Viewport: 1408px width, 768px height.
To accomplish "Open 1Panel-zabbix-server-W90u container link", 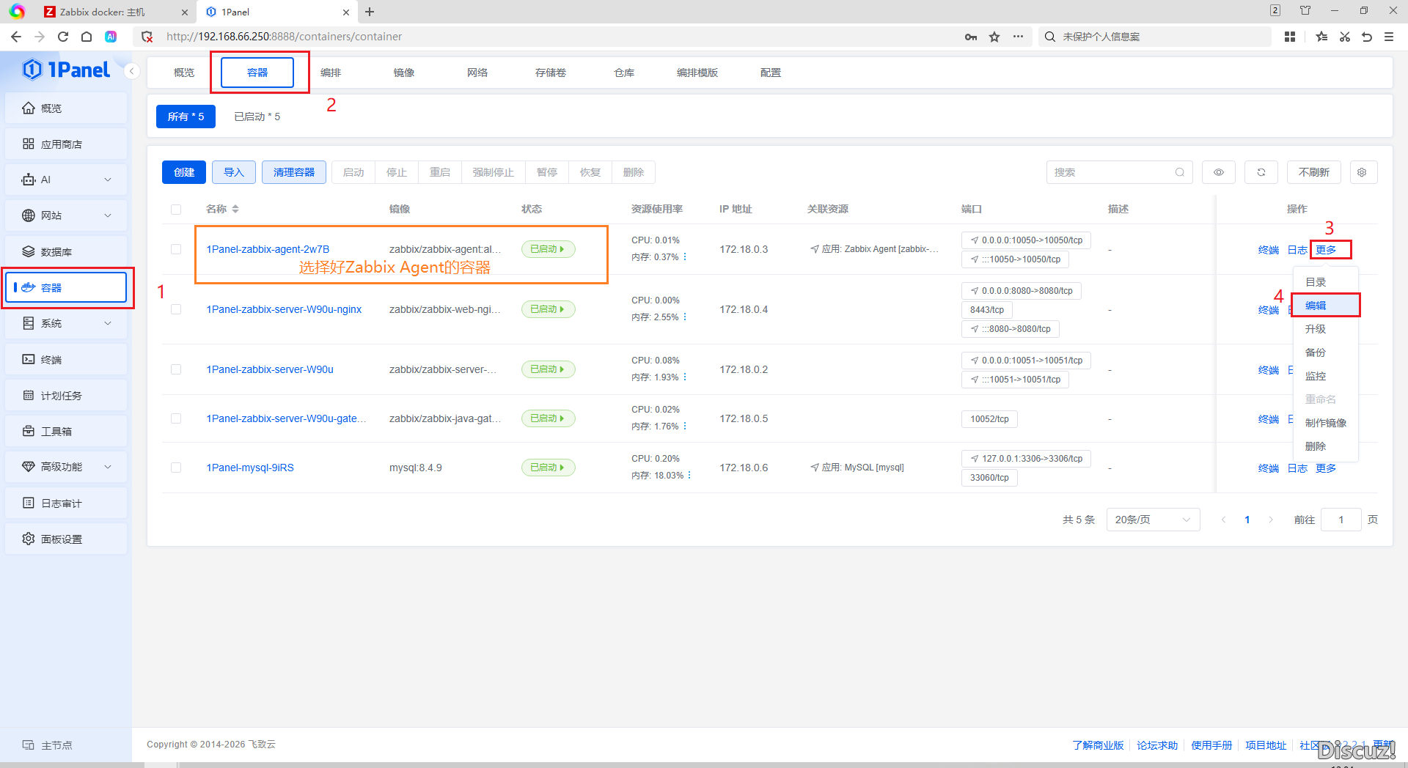I will (x=270, y=369).
